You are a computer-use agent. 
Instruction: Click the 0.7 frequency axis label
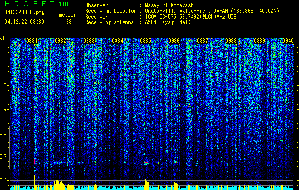4,157
